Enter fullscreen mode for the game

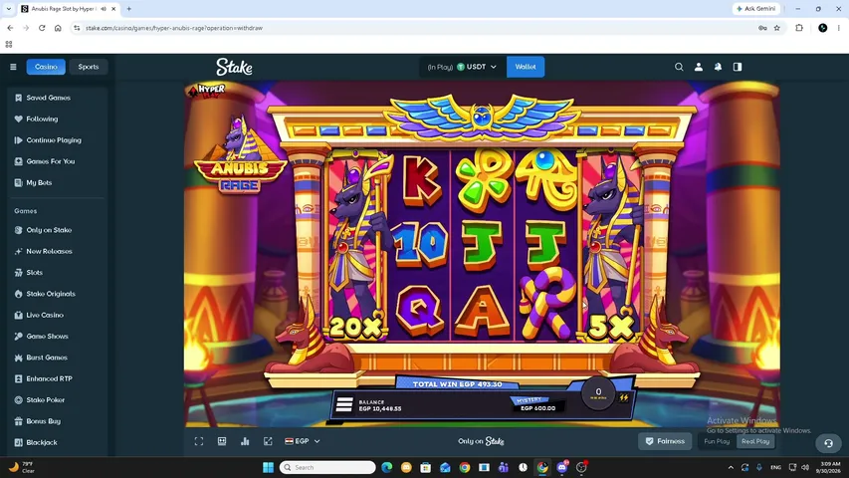(199, 441)
